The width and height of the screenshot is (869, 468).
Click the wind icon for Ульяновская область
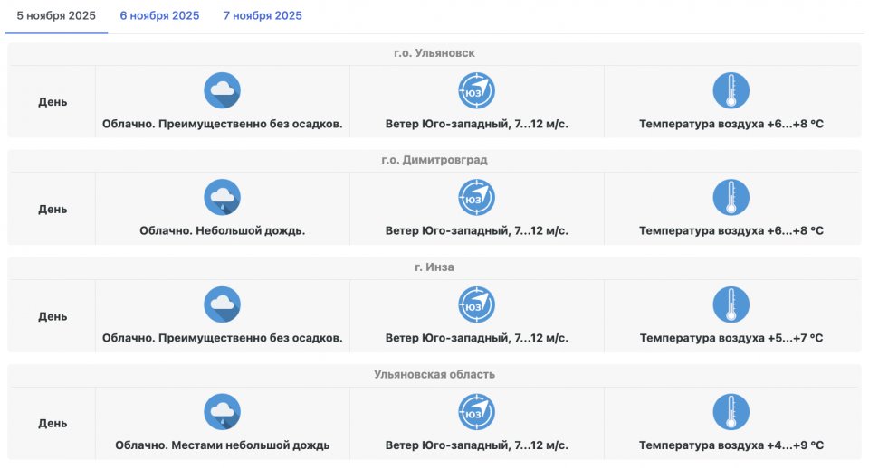click(x=477, y=411)
